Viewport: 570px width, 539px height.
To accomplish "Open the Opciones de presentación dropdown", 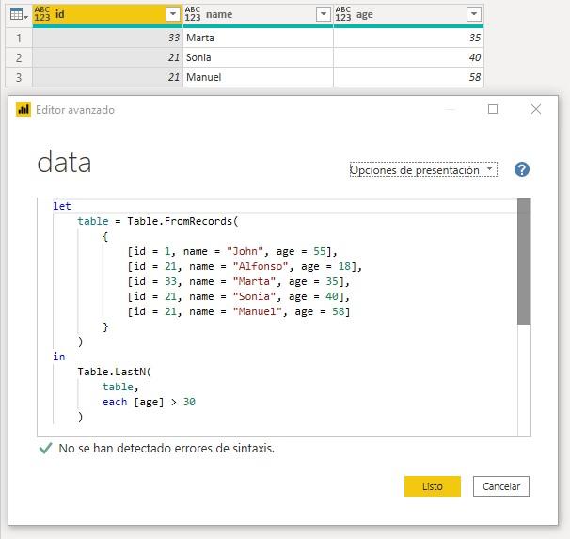I will point(422,170).
